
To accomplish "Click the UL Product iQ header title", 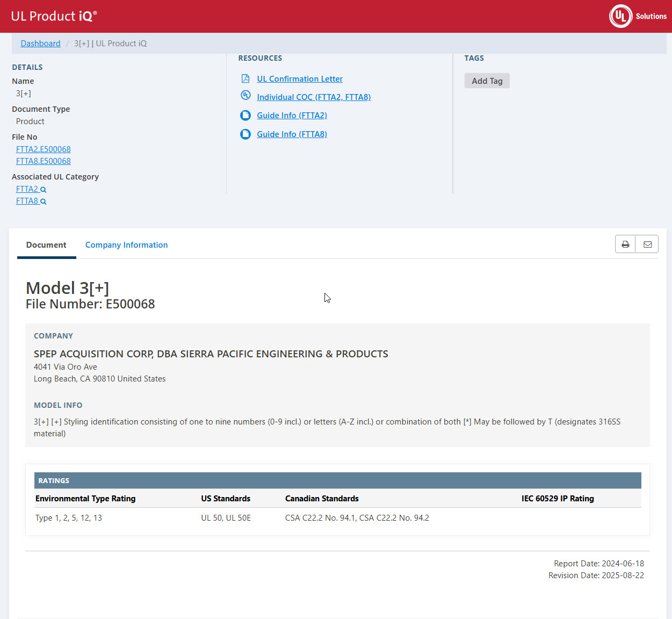I will pos(54,16).
